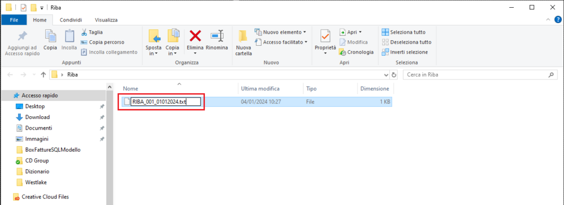Click the red Elimina icon
The width and height of the screenshot is (564, 205).
tap(196, 36)
